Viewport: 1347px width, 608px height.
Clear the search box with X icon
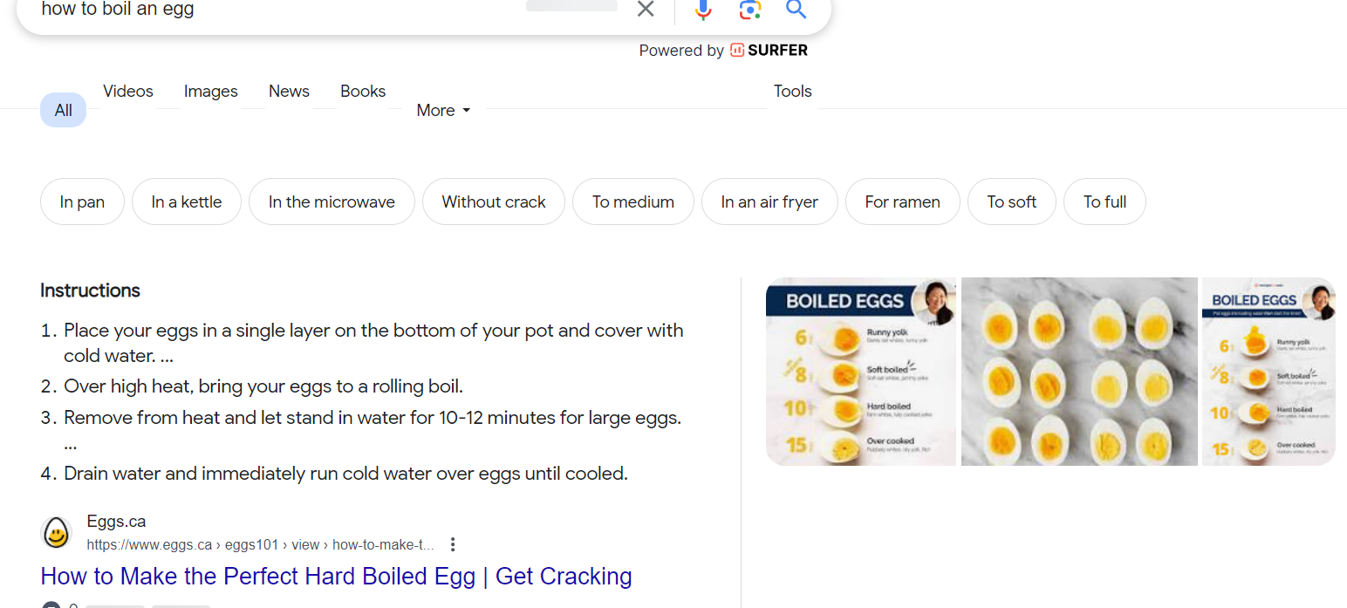646,10
